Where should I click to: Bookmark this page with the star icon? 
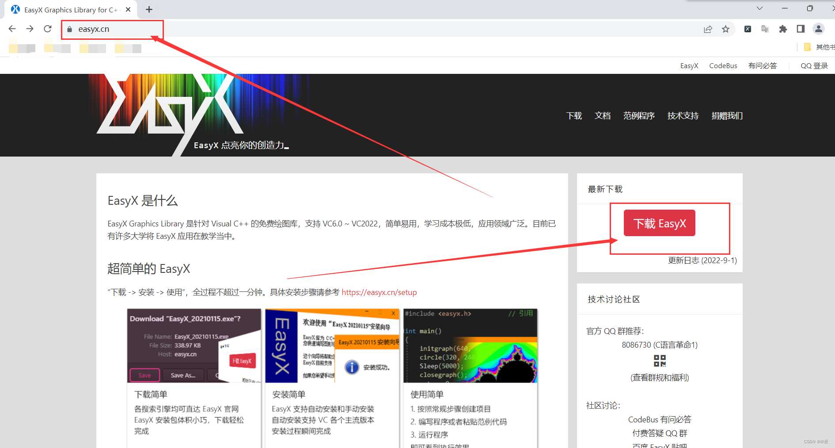pos(725,29)
